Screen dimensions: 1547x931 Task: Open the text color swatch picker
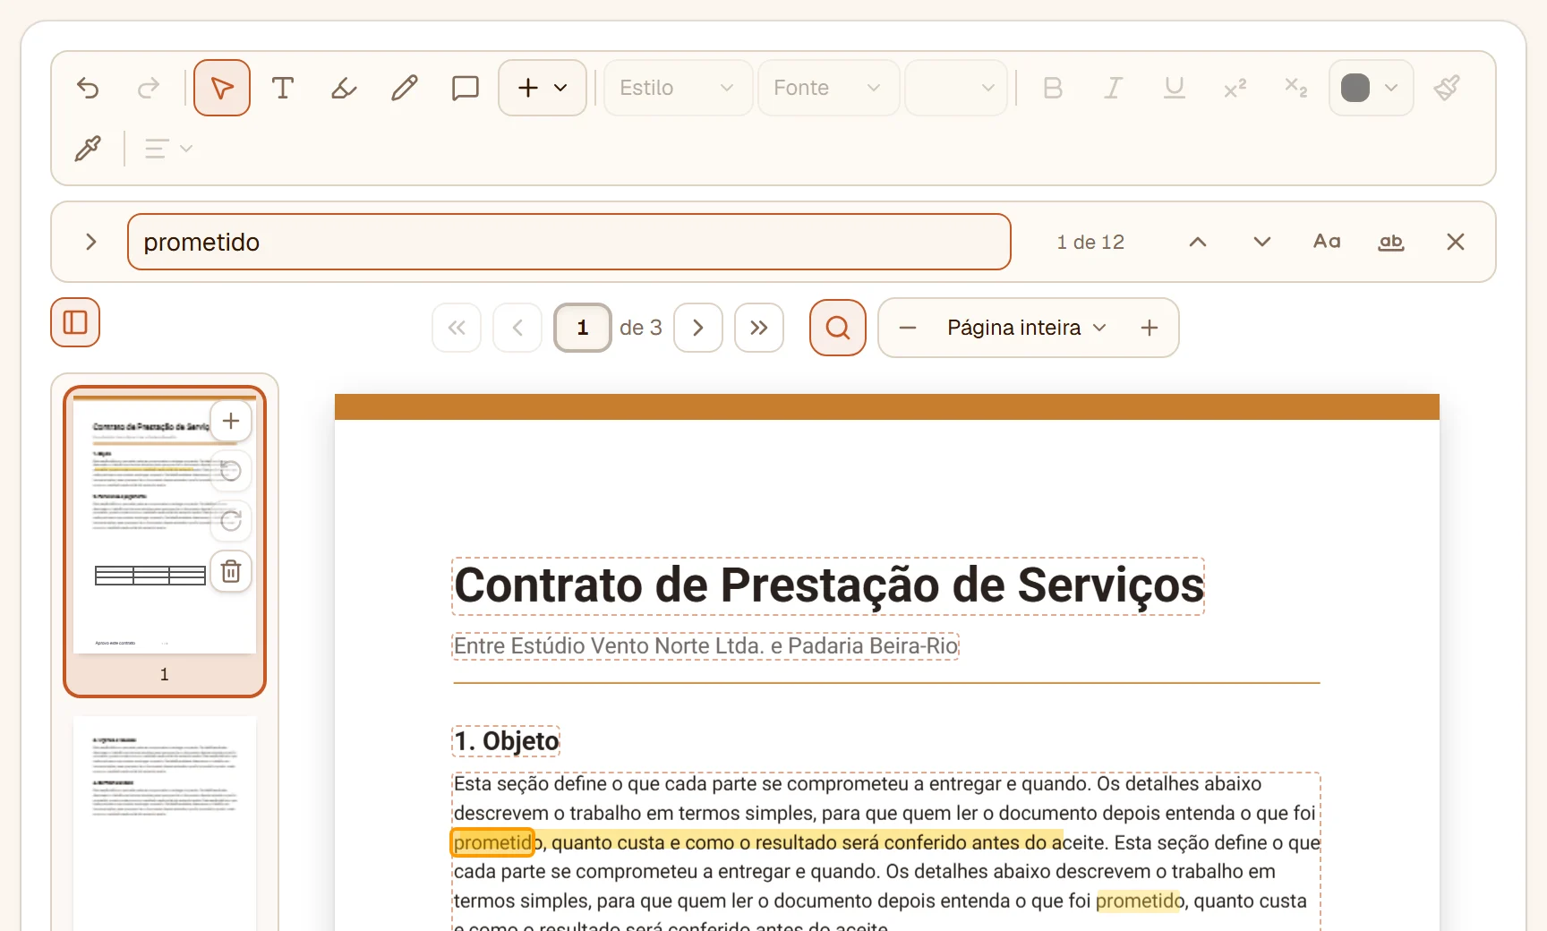point(1371,88)
